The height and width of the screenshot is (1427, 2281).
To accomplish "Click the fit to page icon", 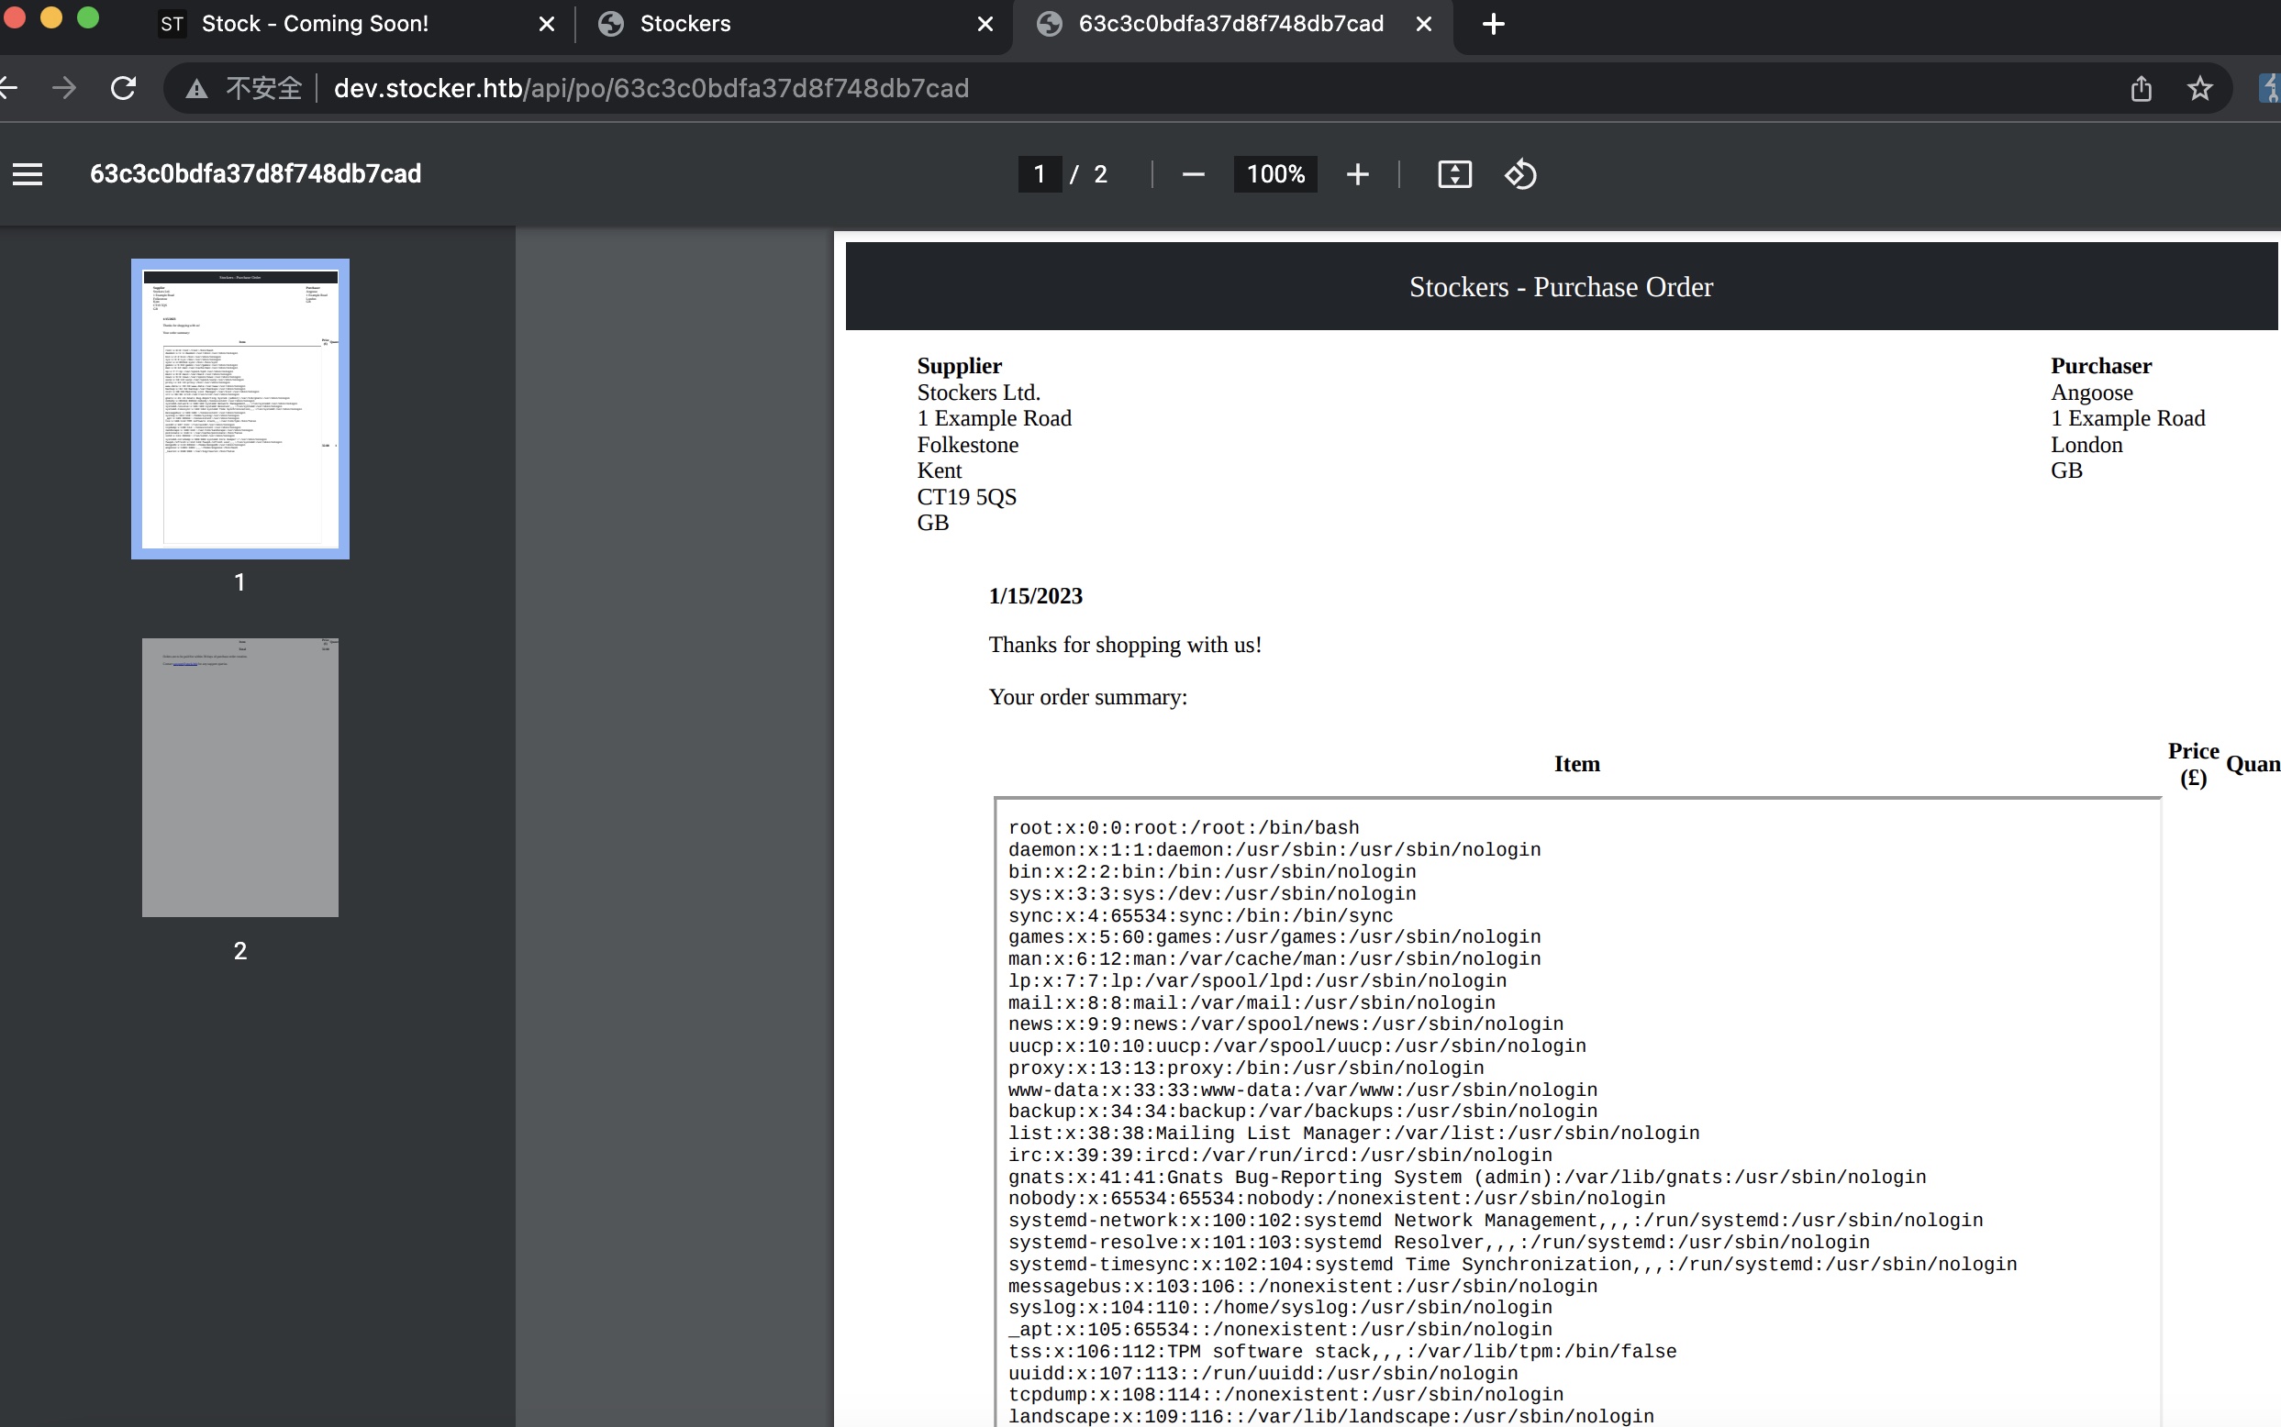I will 1454,174.
